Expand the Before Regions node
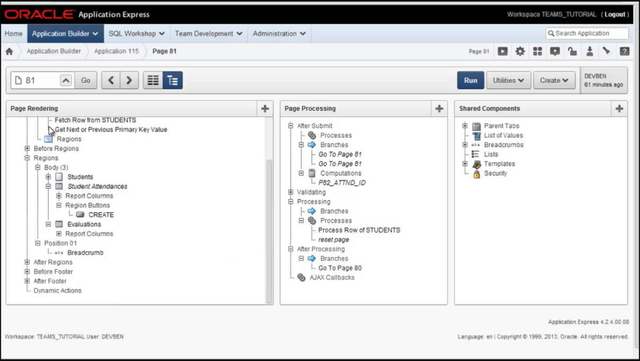 pyautogui.click(x=27, y=148)
